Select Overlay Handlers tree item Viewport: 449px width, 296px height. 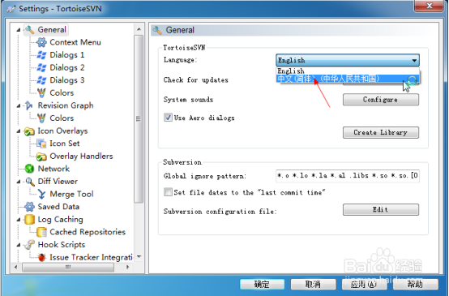(81, 157)
